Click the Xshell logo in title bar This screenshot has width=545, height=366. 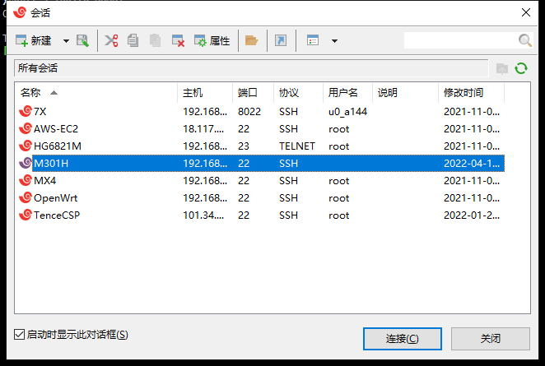(x=20, y=12)
